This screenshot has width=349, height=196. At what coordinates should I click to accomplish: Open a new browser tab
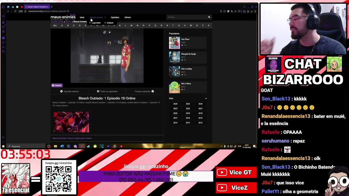(52, 7)
